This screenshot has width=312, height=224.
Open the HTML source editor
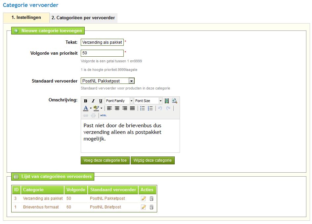pos(104,115)
